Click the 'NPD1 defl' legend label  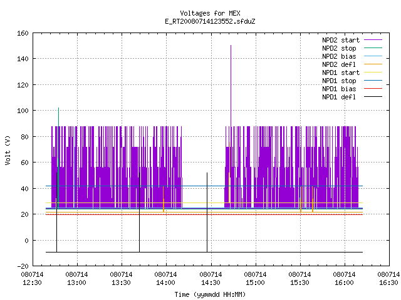[339, 97]
